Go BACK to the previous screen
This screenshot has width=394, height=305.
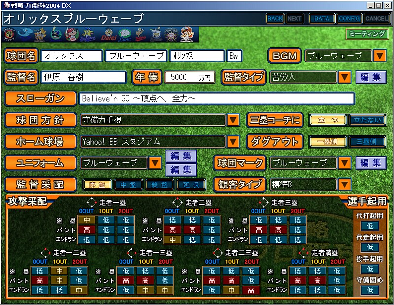pos(275,19)
